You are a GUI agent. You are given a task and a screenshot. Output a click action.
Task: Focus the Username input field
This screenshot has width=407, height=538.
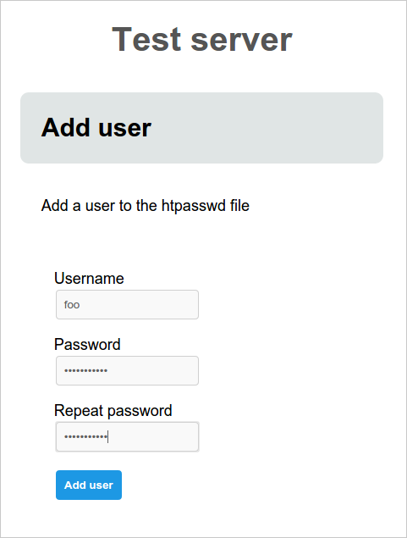point(127,305)
